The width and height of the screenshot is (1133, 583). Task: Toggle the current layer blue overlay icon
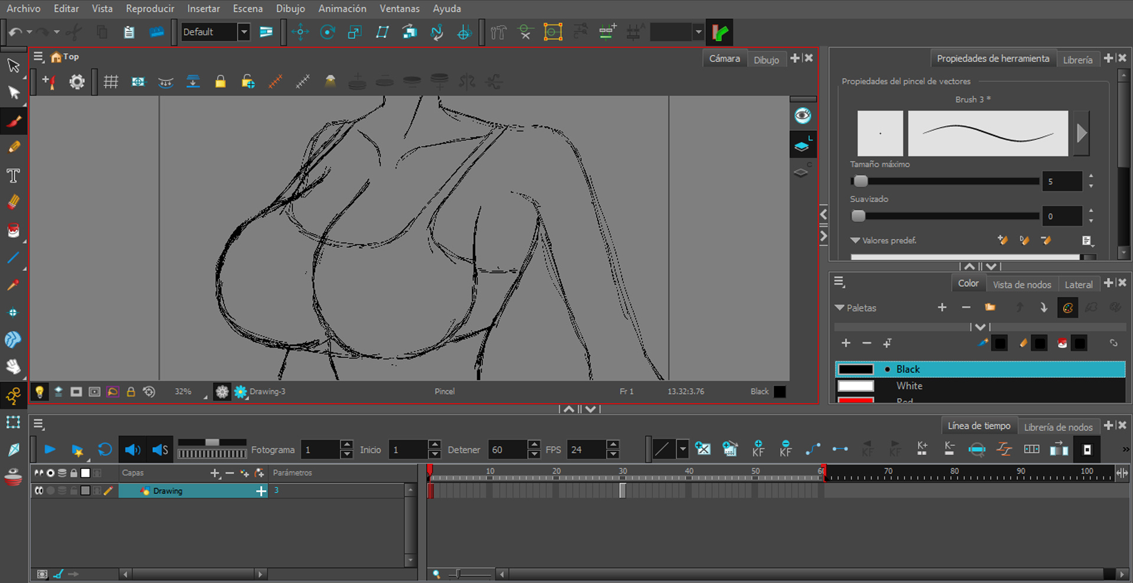click(x=802, y=145)
